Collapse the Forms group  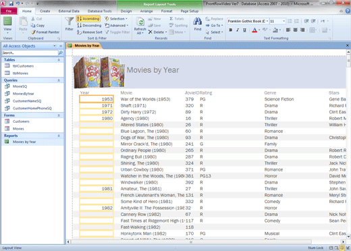click(59, 115)
